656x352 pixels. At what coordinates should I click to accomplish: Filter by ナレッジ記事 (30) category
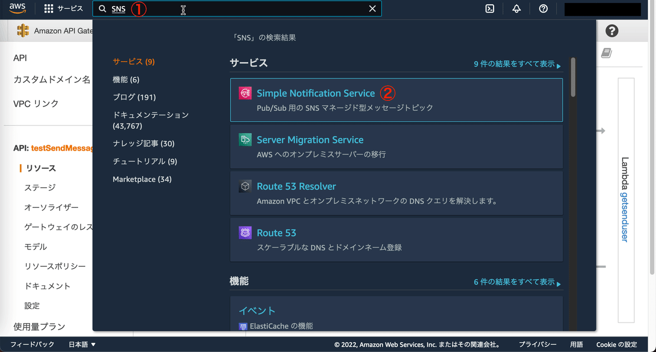coord(143,144)
